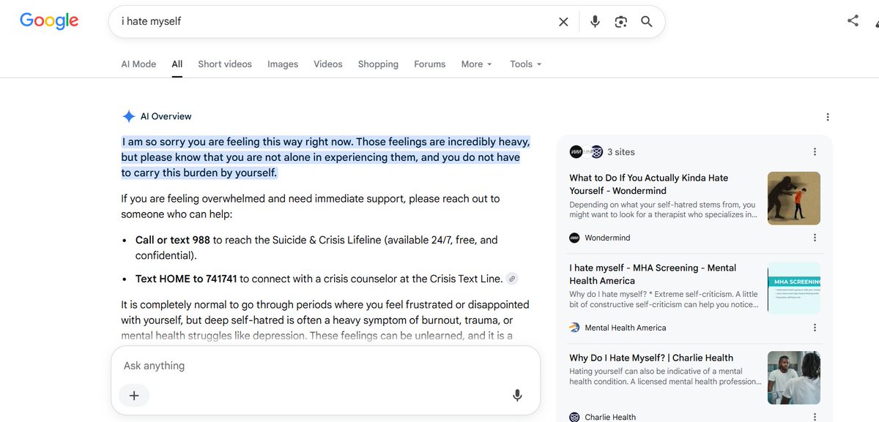This screenshot has height=422, width=879.
Task: Open the Short videos tab
Action: pos(225,64)
